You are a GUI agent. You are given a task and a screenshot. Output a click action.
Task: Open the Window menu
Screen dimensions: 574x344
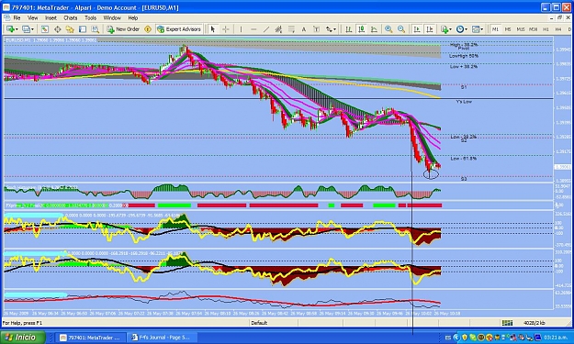[112, 17]
